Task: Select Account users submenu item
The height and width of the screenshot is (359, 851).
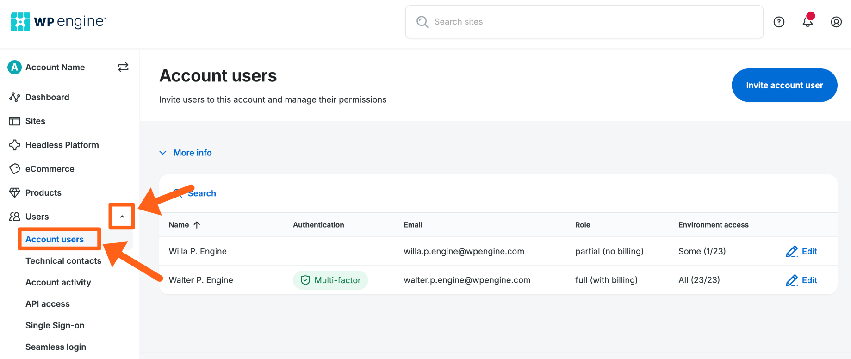Action: pos(55,239)
